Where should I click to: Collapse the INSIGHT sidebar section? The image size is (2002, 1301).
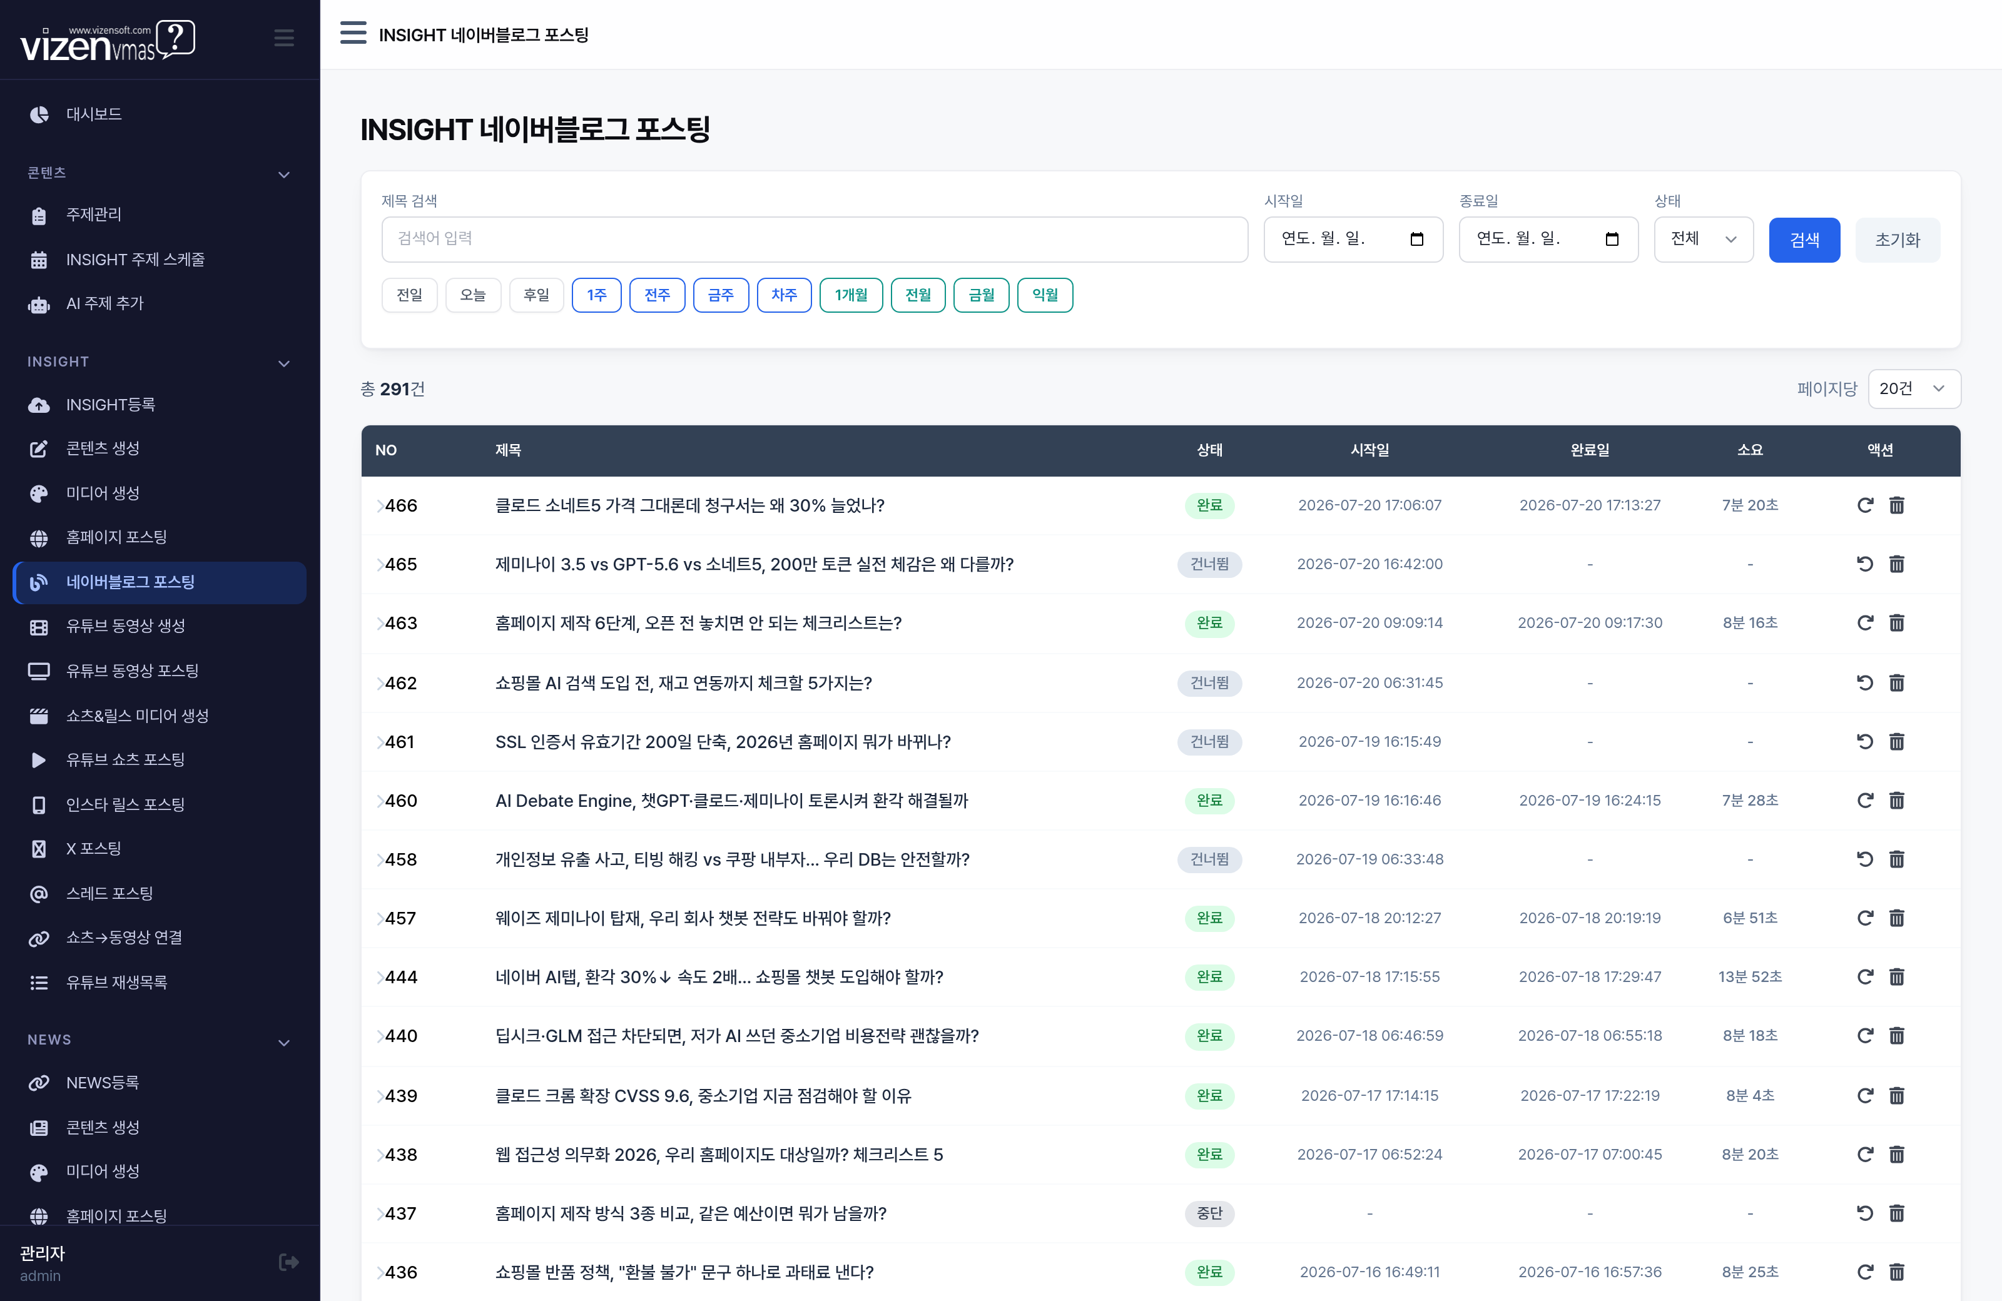283,363
